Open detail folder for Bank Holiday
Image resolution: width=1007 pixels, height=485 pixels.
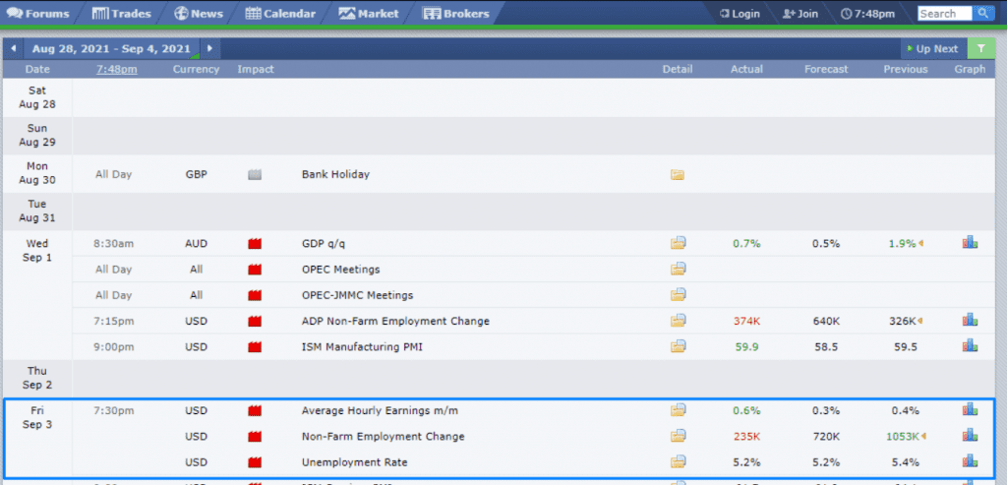pos(678,175)
